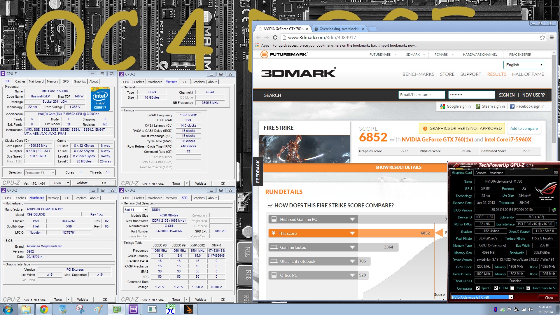Click the Futuremark logo
560x315 pixels.
pos(283,54)
